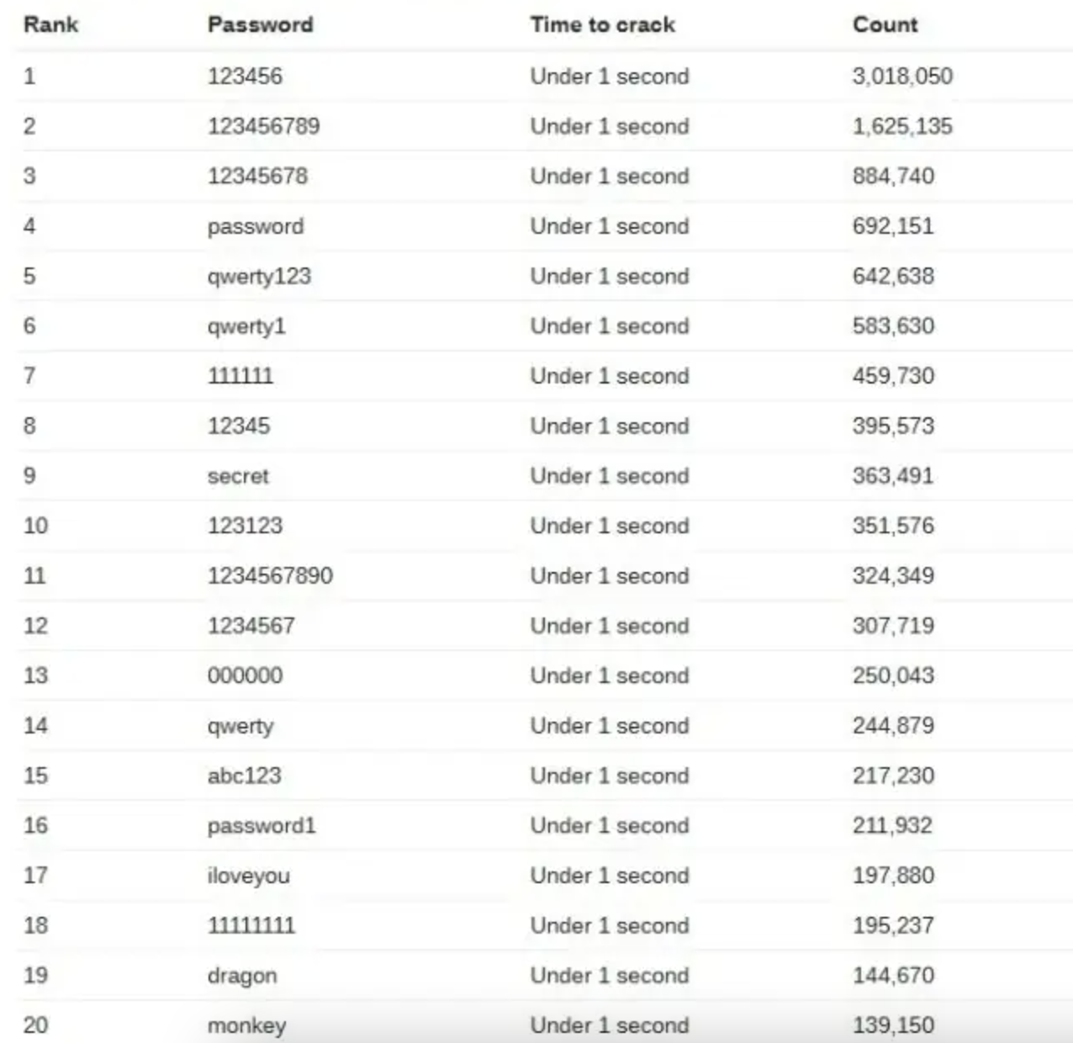This screenshot has height=1043, width=1073.
Task: Click the count value 3,018,050
Action: coord(902,77)
